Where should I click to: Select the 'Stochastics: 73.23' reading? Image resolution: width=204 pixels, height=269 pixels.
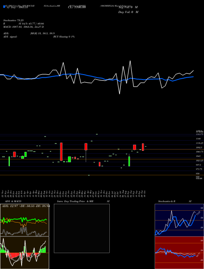13,20
